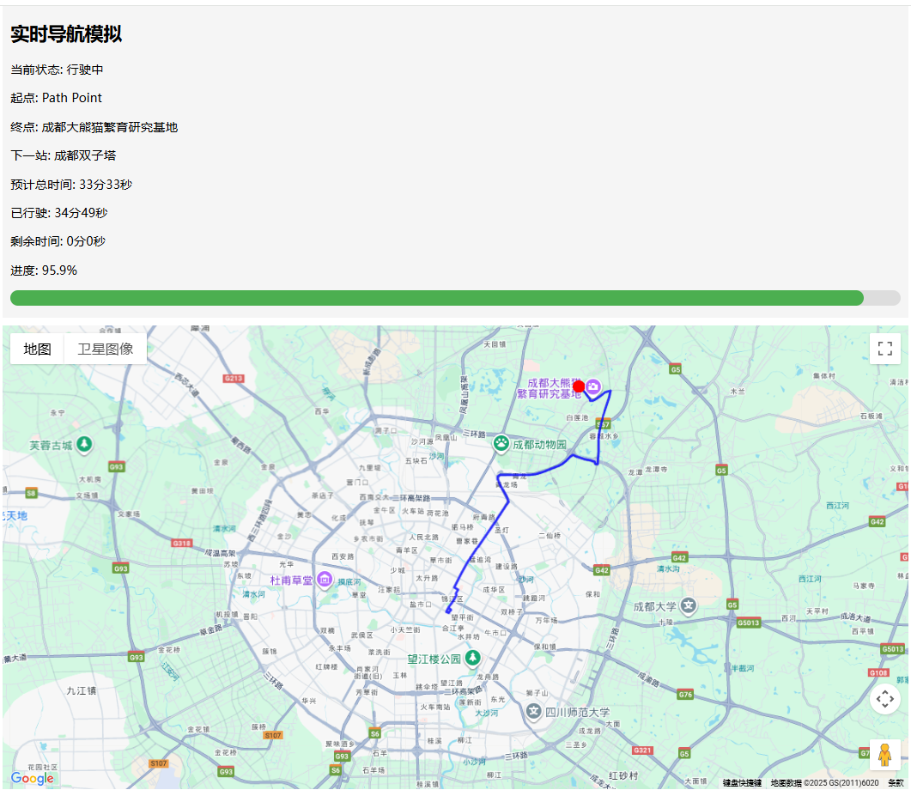This screenshot has width=911, height=790.
Task: Click the 成都大熊猫繁育研究基地 purple camera marker
Action: (593, 387)
